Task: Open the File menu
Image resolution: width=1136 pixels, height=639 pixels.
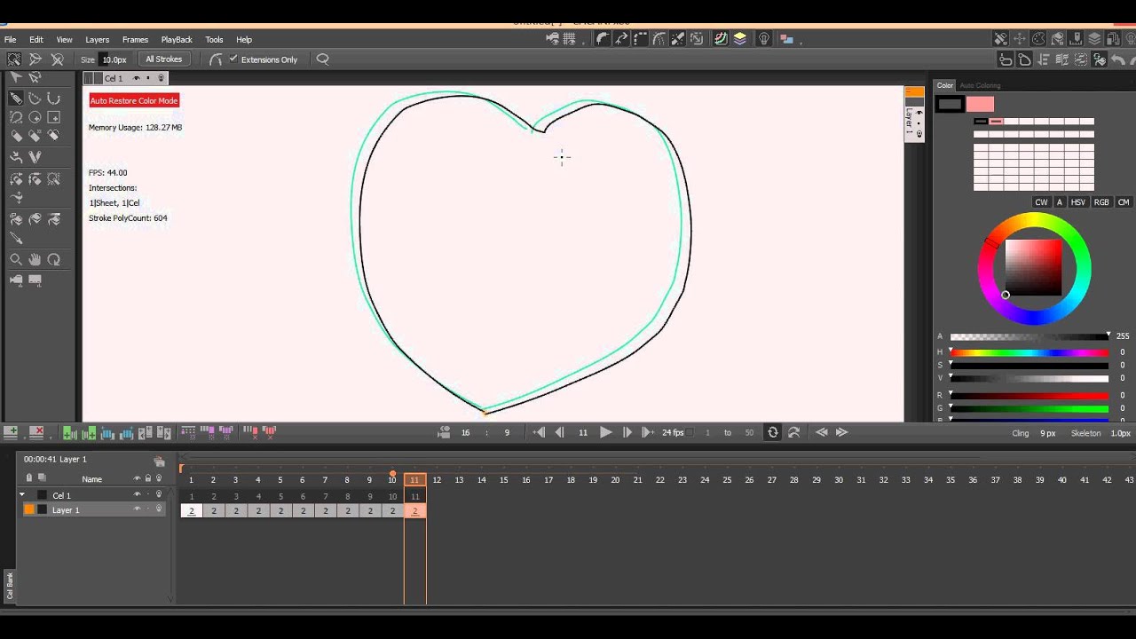Action: click(10, 39)
